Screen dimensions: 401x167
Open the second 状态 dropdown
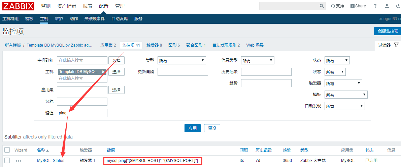coord(335,72)
